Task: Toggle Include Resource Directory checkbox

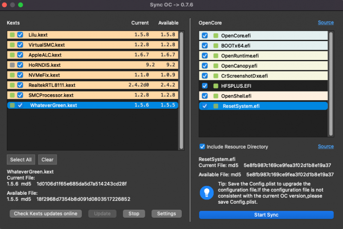Action: pos(202,146)
